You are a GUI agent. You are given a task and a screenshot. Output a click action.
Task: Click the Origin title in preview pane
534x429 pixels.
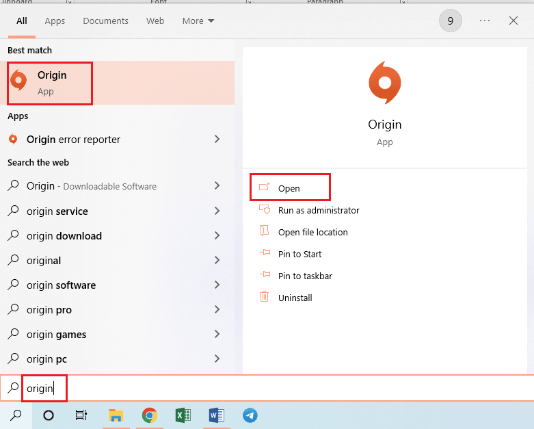click(385, 125)
